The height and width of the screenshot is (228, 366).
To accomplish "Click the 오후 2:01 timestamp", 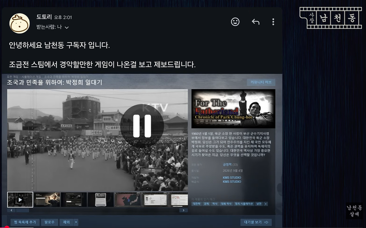I will [63, 17].
